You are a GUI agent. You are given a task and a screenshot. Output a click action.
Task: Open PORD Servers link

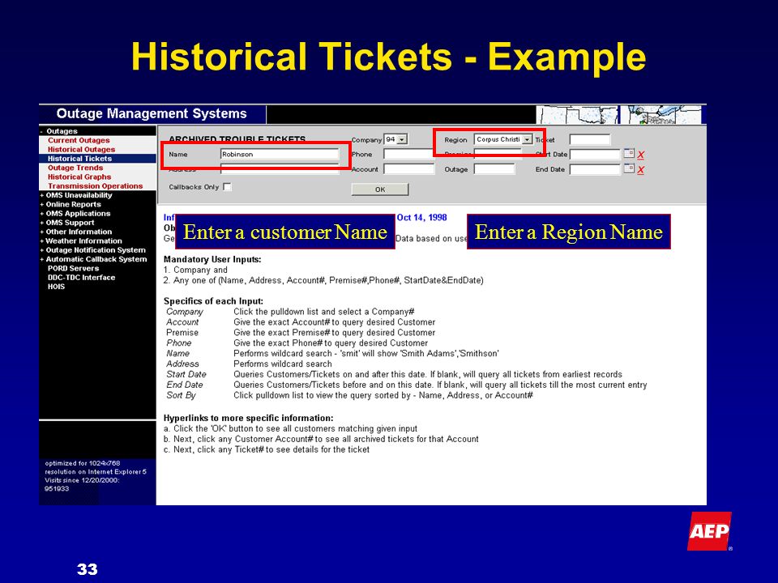pyautogui.click(x=74, y=268)
